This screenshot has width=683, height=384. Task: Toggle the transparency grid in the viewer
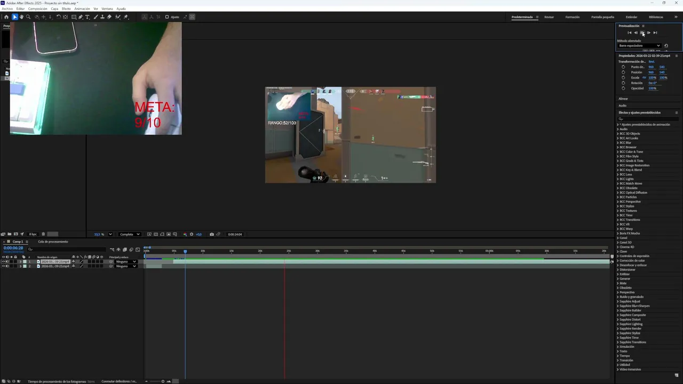coord(155,234)
